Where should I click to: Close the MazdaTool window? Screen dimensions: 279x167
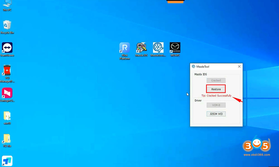[x=239, y=66]
